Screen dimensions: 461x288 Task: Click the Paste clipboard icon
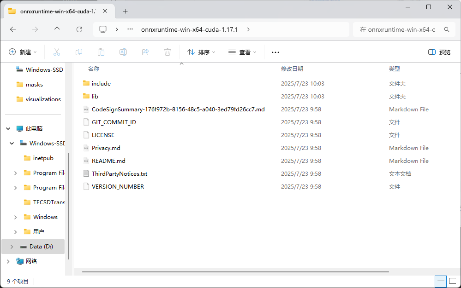pyautogui.click(x=101, y=52)
